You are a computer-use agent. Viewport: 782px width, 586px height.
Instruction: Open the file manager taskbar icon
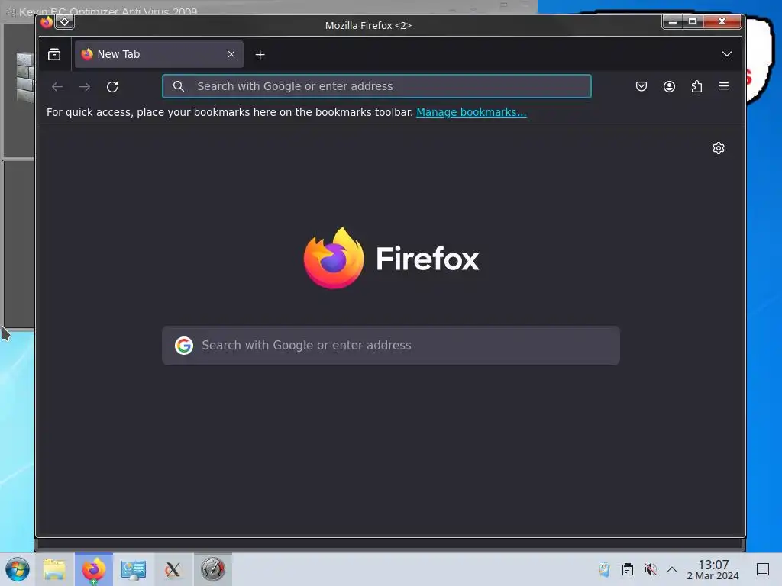pos(54,569)
